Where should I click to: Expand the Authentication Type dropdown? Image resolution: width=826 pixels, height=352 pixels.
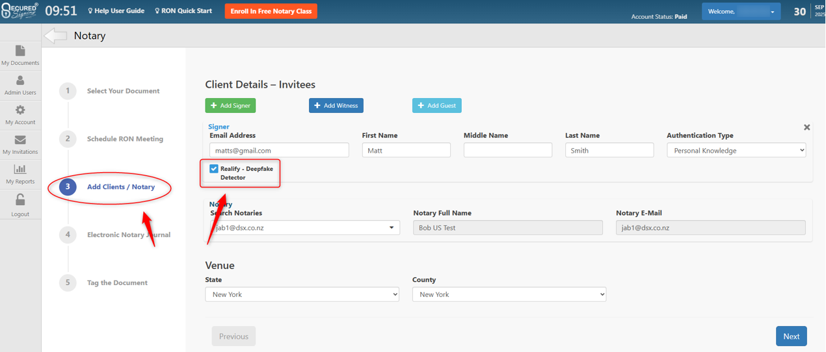[736, 150]
